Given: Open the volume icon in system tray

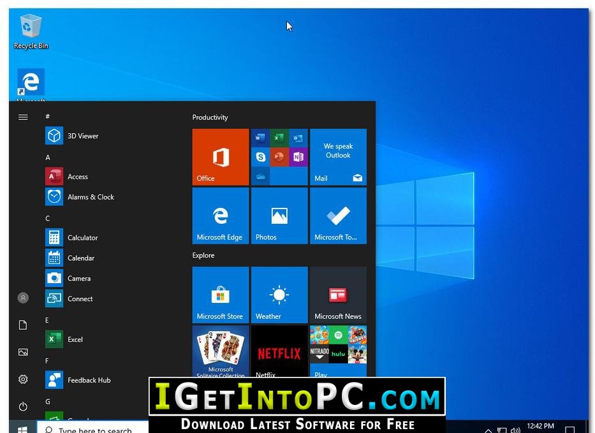Looking at the screenshot, I should (x=515, y=430).
